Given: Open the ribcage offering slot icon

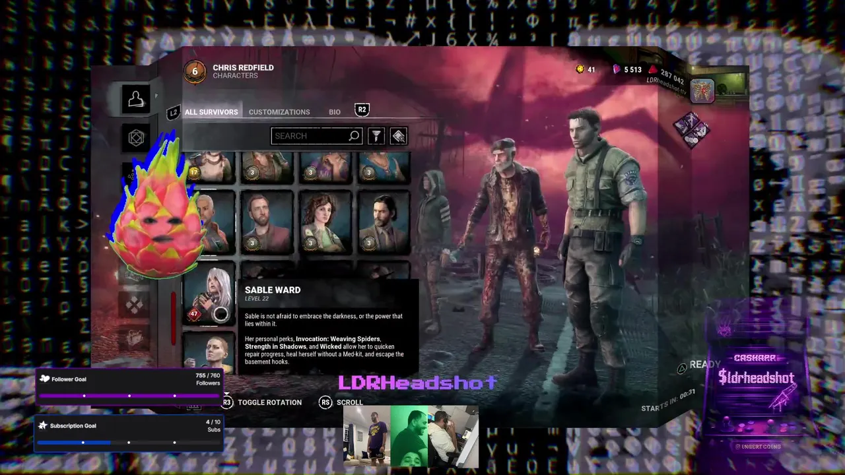Looking at the screenshot, I should [702, 91].
